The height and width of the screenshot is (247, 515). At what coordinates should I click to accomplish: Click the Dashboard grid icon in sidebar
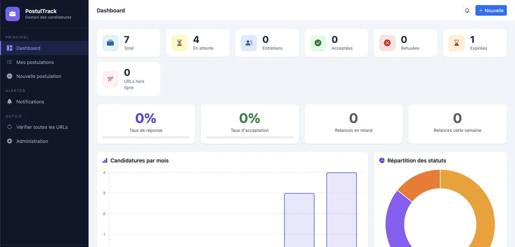point(9,48)
